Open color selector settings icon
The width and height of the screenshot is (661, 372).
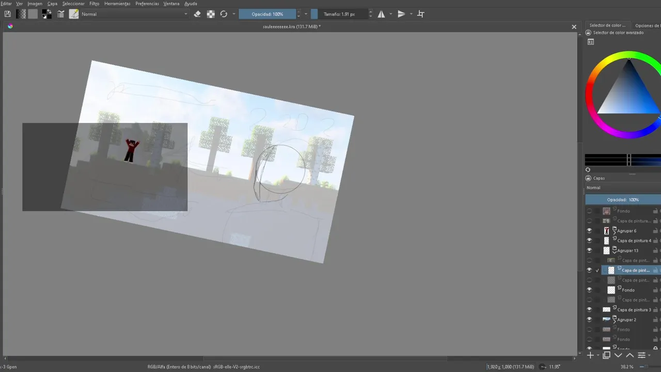click(x=591, y=42)
